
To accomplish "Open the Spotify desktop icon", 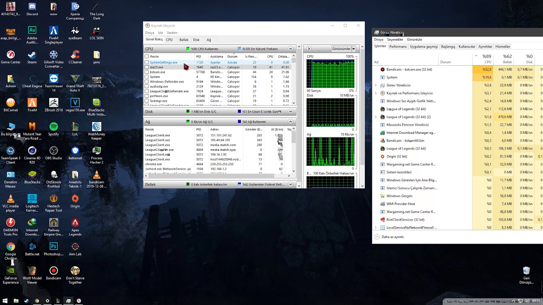I will click(x=53, y=129).
